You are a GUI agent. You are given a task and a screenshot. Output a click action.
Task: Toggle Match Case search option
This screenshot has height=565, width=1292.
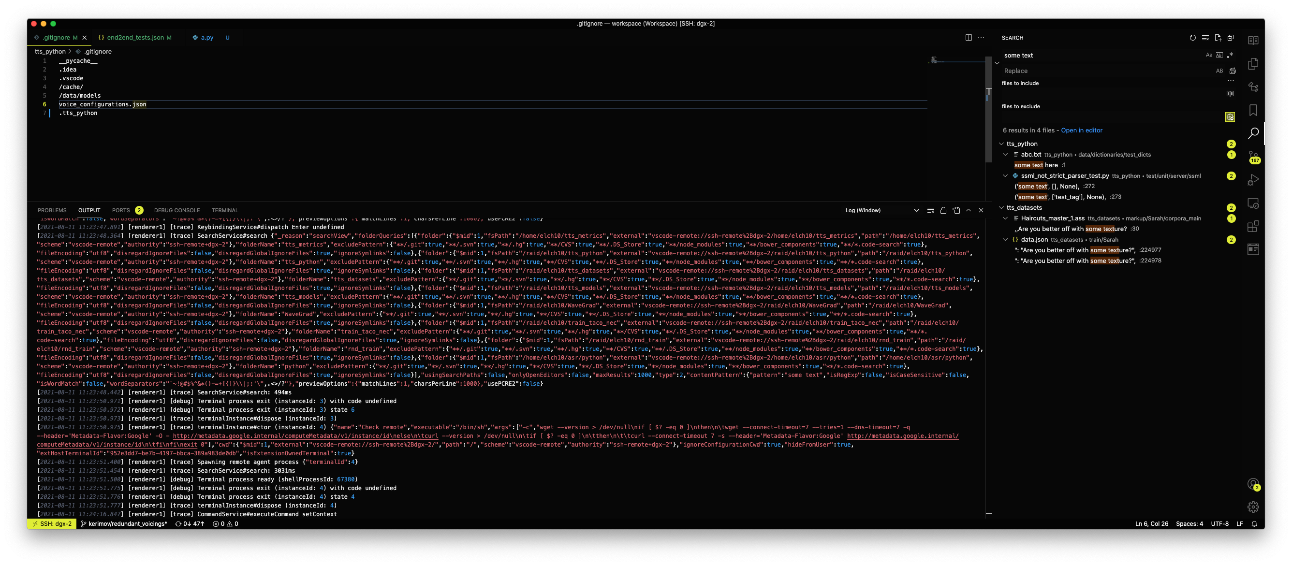1209,55
